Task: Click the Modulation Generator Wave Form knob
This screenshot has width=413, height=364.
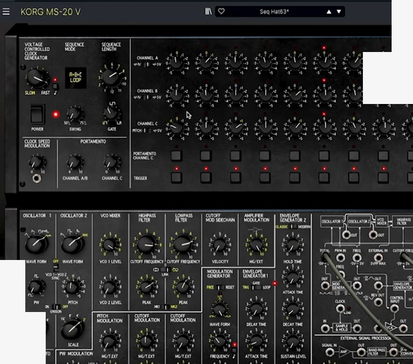Action: click(220, 309)
